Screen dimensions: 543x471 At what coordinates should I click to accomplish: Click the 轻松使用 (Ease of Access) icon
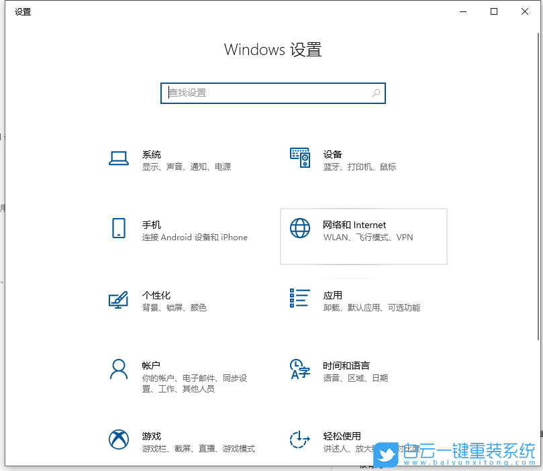(299, 440)
